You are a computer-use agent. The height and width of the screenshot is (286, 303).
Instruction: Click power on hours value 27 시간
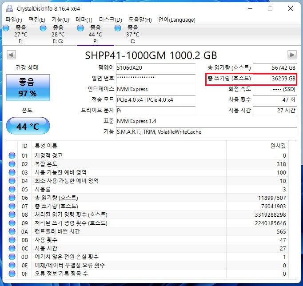pyautogui.click(x=275, y=111)
